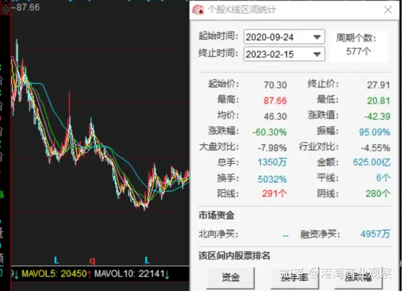Viewport: 402px width, 291px height.
Task: Click the 换手率 ranking button
Action: [295, 278]
